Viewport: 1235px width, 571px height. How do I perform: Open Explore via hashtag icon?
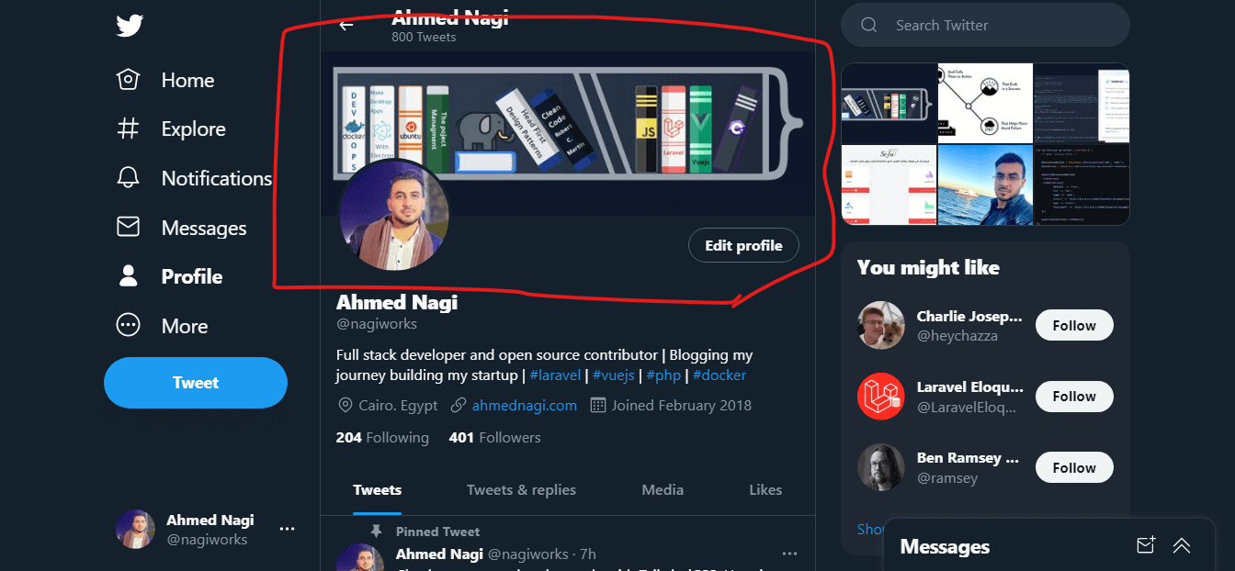coord(128,129)
